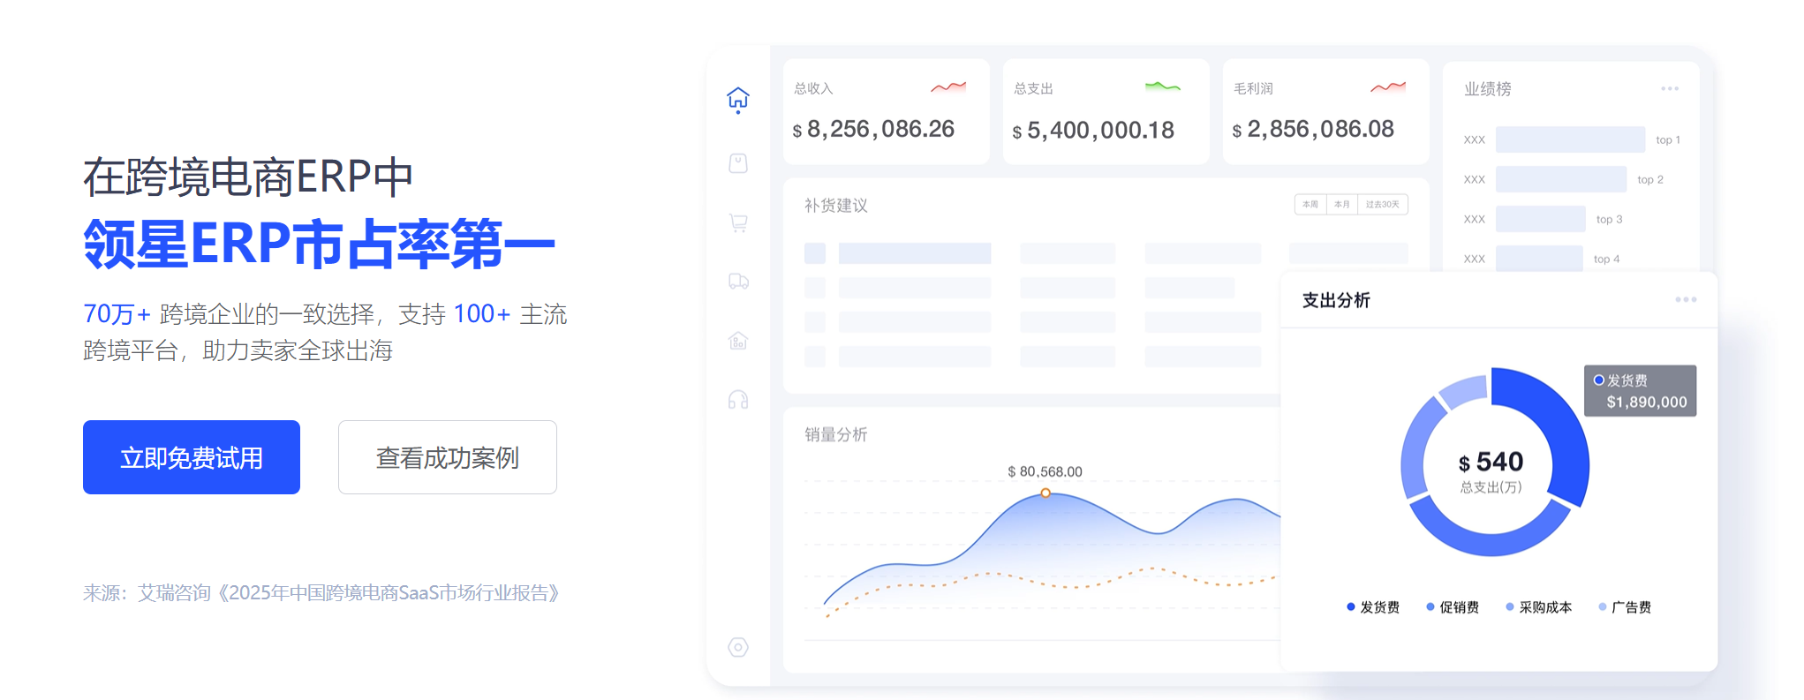The height and width of the screenshot is (700, 1804).
Task: Open the settings icon at sidebar bottom
Action: [x=738, y=647]
